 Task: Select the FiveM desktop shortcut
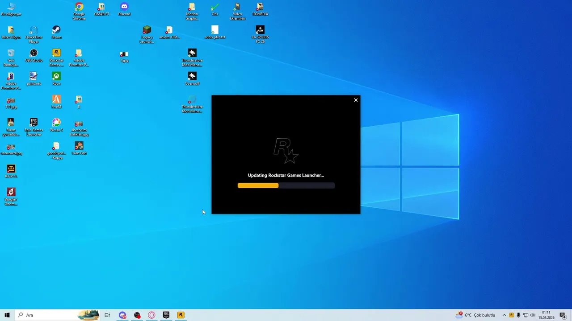(56, 102)
